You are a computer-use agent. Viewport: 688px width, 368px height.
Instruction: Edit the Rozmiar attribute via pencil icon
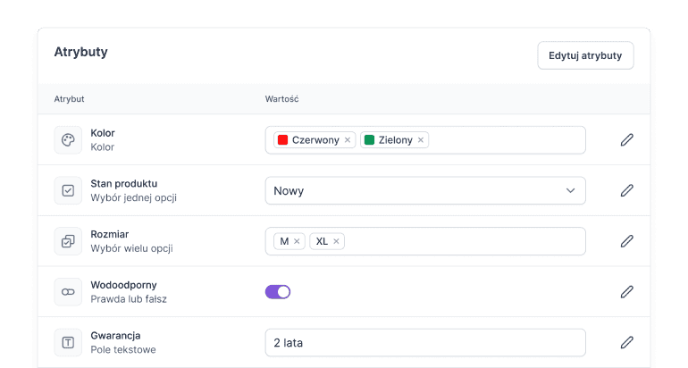click(626, 241)
